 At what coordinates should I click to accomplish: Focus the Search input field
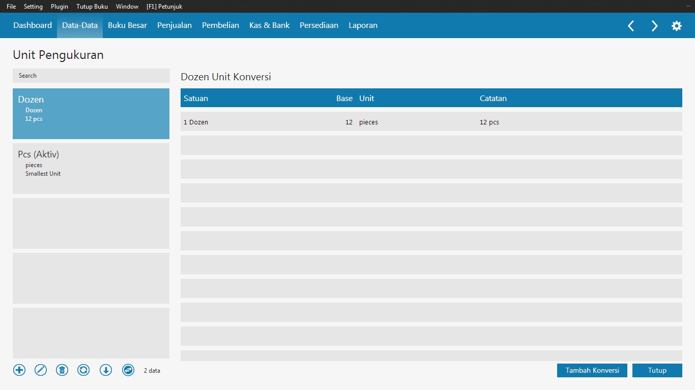tap(91, 76)
